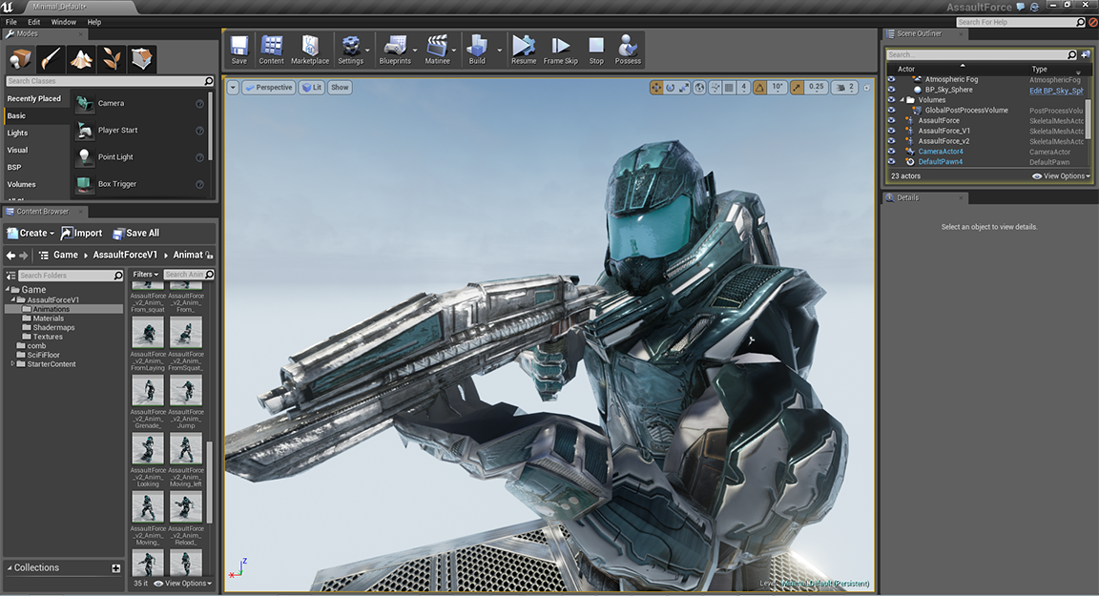Toggle rotation snapping triangle icon
Image resolution: width=1099 pixels, height=596 pixels.
coord(759,88)
